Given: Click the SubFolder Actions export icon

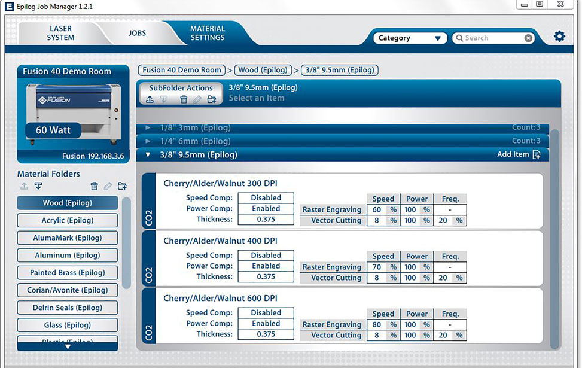Looking at the screenshot, I should click(150, 99).
